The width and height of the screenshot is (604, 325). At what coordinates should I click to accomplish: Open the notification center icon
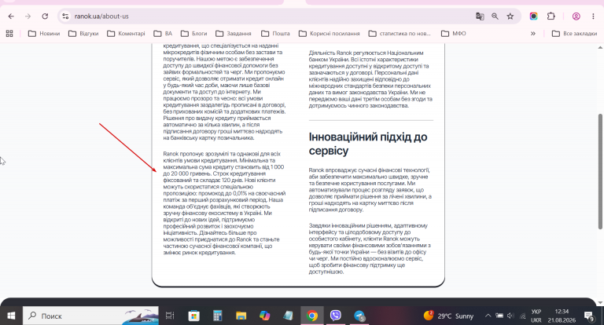point(589,316)
